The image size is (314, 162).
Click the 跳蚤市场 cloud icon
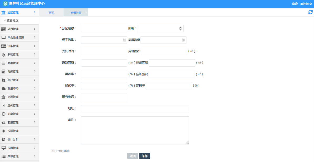(x=3, y=88)
